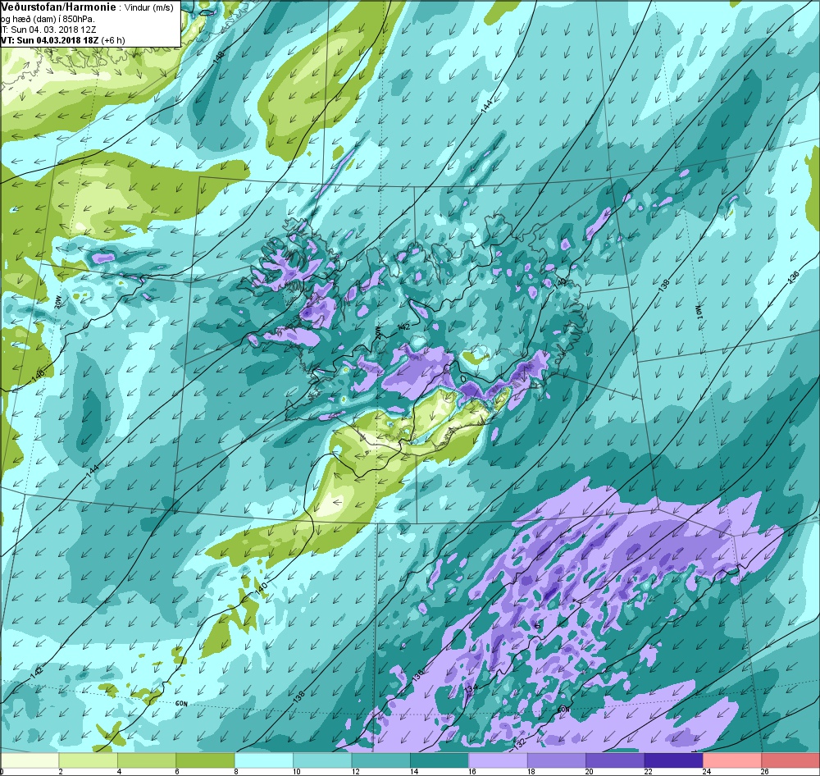Screen dimensions: 820x776
Task: Click the right '60N' latitude label
Action: coord(563,710)
